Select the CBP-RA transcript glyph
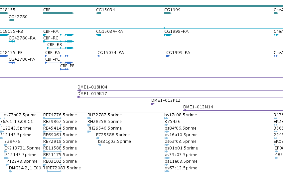This screenshot has height=173, width=283. (59, 35)
